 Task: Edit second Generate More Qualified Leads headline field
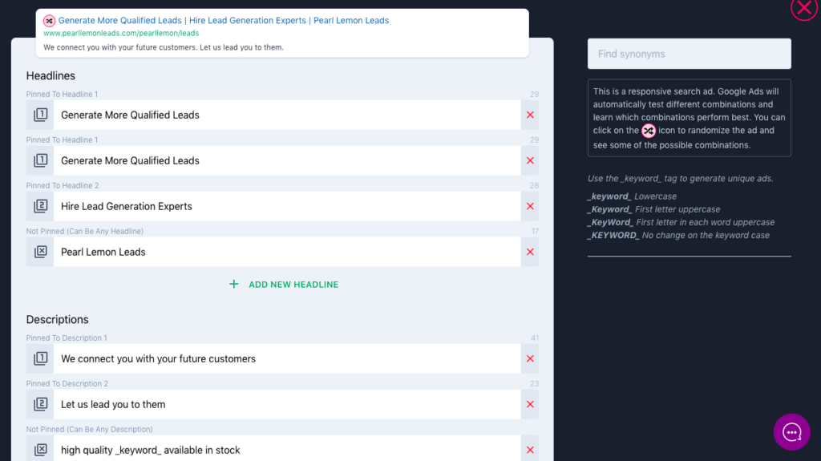point(287,160)
